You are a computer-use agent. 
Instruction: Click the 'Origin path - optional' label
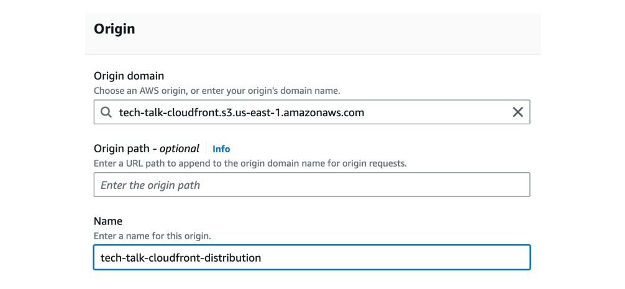pos(146,149)
